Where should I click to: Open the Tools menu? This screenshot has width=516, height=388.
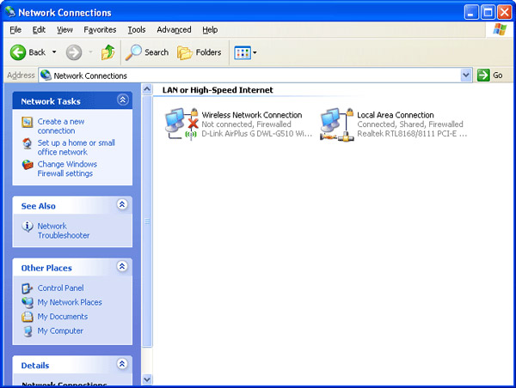pyautogui.click(x=136, y=29)
